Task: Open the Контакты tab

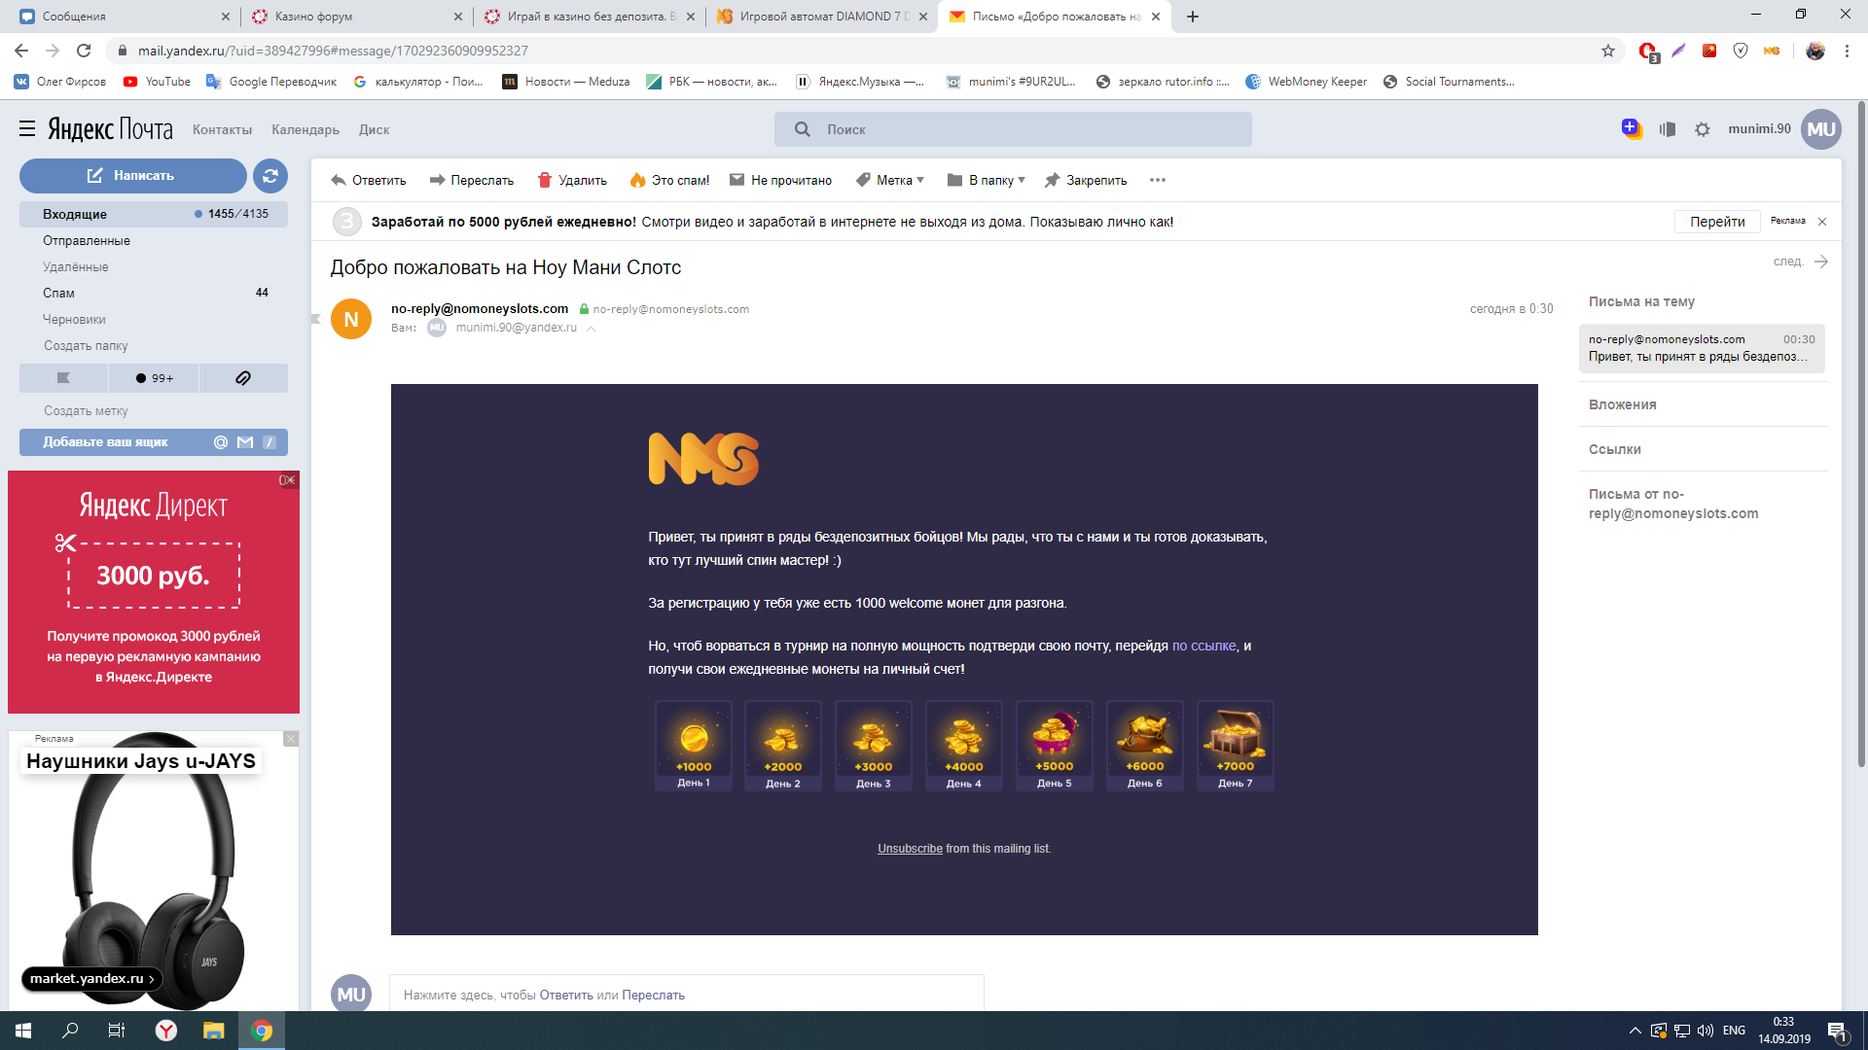Action: pos(222,129)
